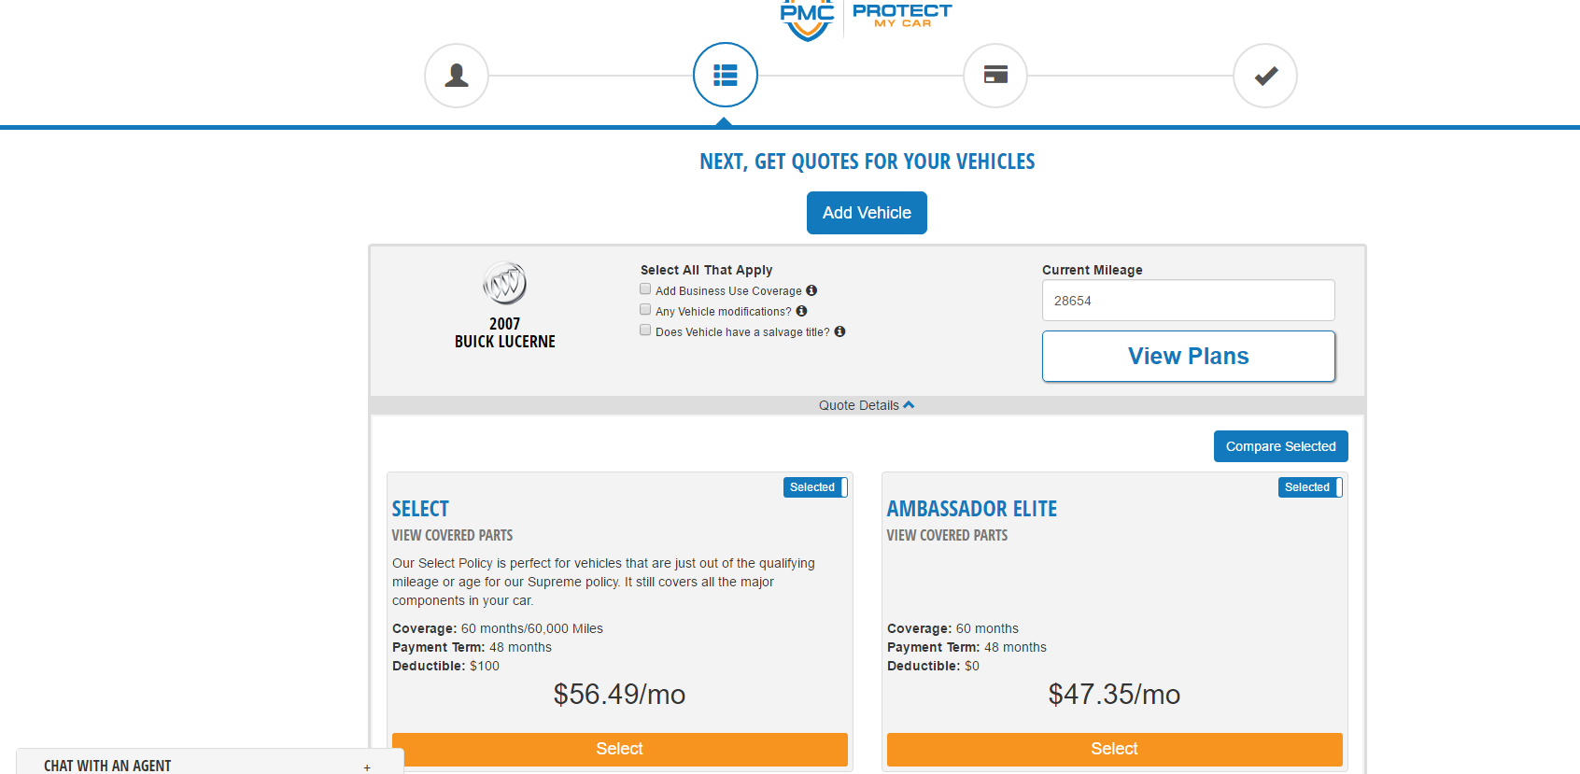Collapse the Quote Details section
The image size is (1580, 774).
(x=866, y=404)
